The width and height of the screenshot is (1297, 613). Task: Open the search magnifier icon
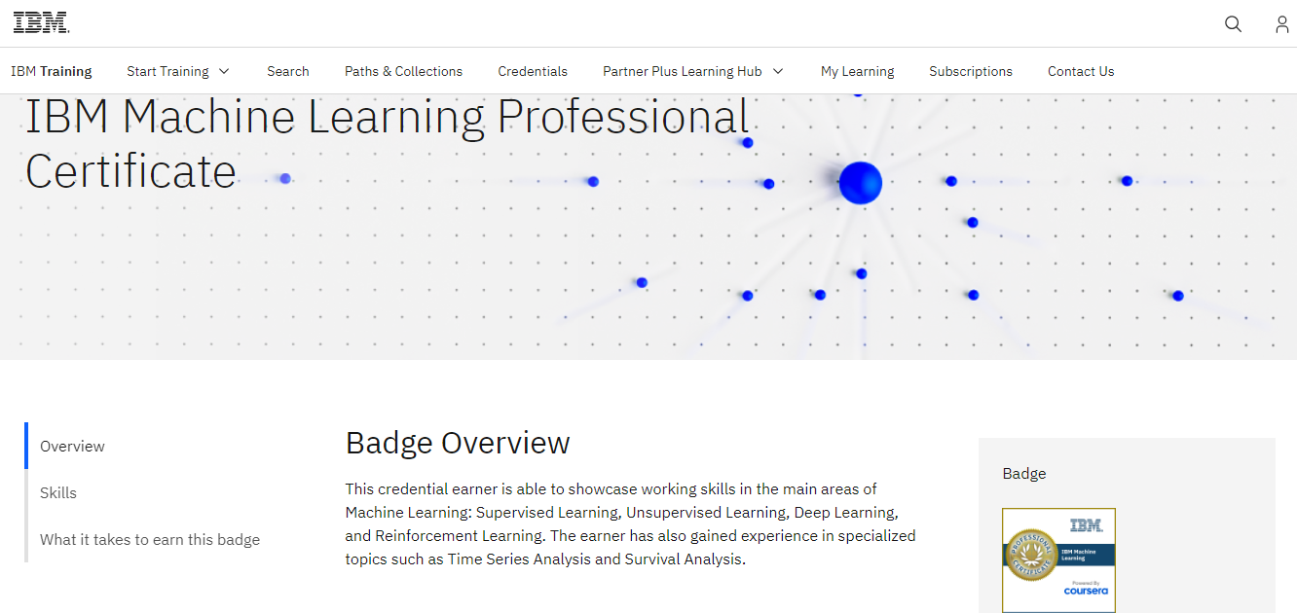point(1233,24)
